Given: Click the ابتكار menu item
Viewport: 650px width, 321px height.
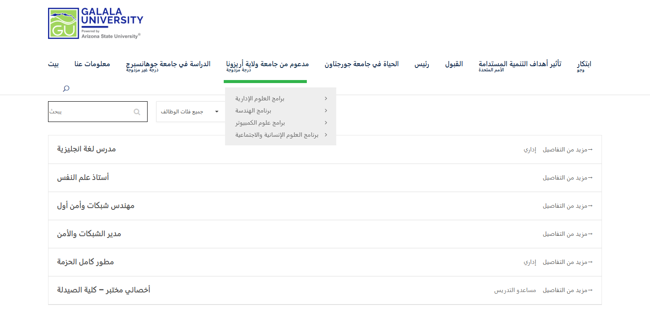Looking at the screenshot, I should [x=584, y=64].
